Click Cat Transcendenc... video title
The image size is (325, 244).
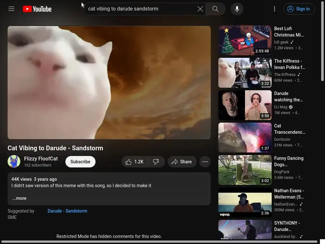[x=289, y=129]
